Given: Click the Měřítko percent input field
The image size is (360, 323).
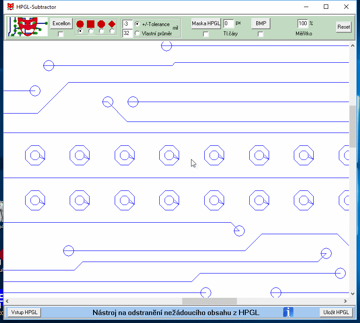Looking at the screenshot, I should tap(303, 23).
